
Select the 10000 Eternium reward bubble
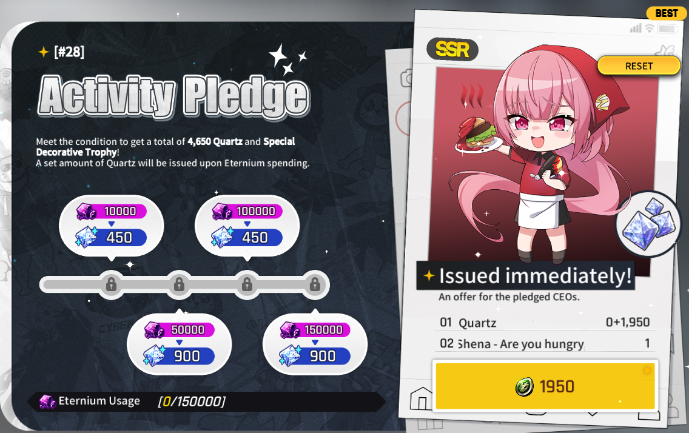(x=111, y=226)
